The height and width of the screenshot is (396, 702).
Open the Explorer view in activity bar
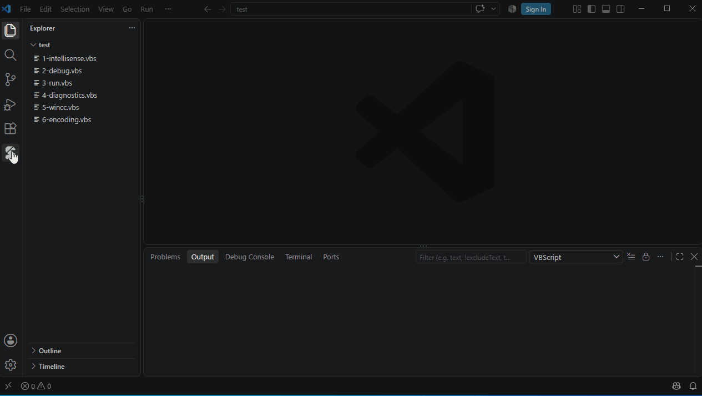click(x=11, y=31)
